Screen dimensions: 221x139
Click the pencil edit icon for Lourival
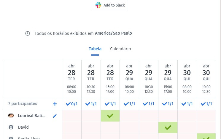pyautogui.click(x=55, y=116)
